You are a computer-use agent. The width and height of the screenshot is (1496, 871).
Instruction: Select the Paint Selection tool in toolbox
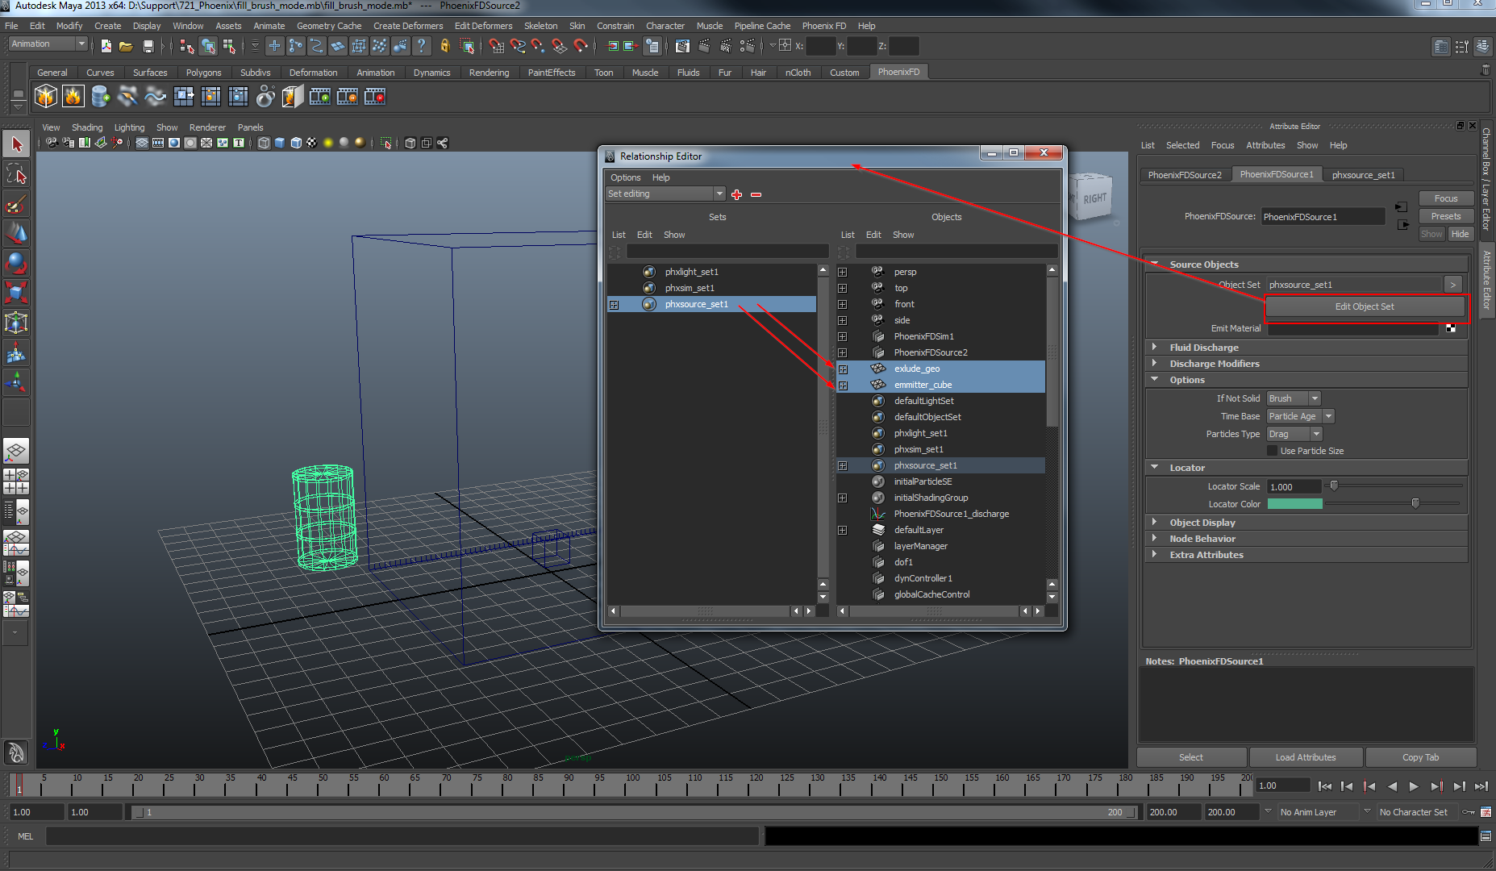[16, 204]
